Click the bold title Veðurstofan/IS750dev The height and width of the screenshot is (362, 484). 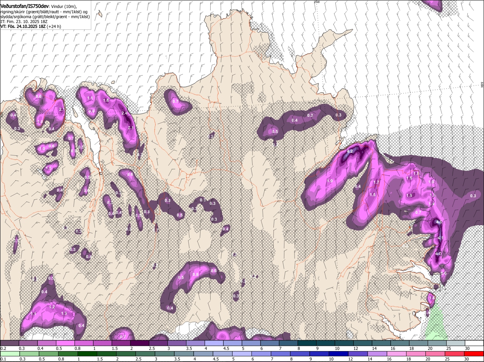pyautogui.click(x=25, y=6)
